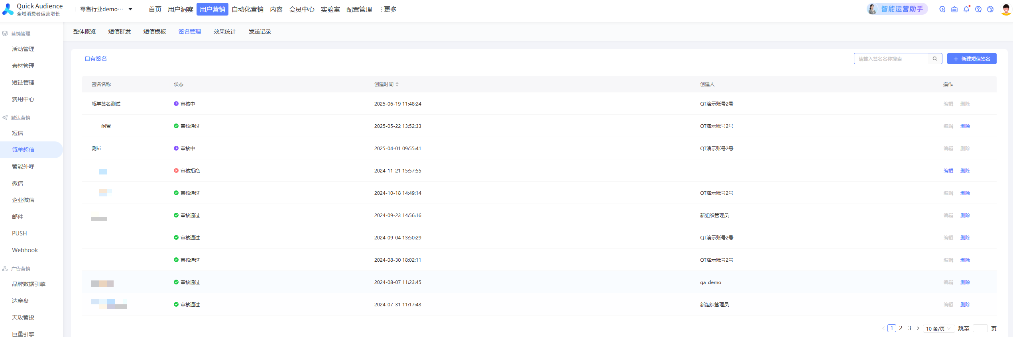Switch to the 效果统计 tab
Image resolution: width=1013 pixels, height=337 pixels.
point(225,31)
